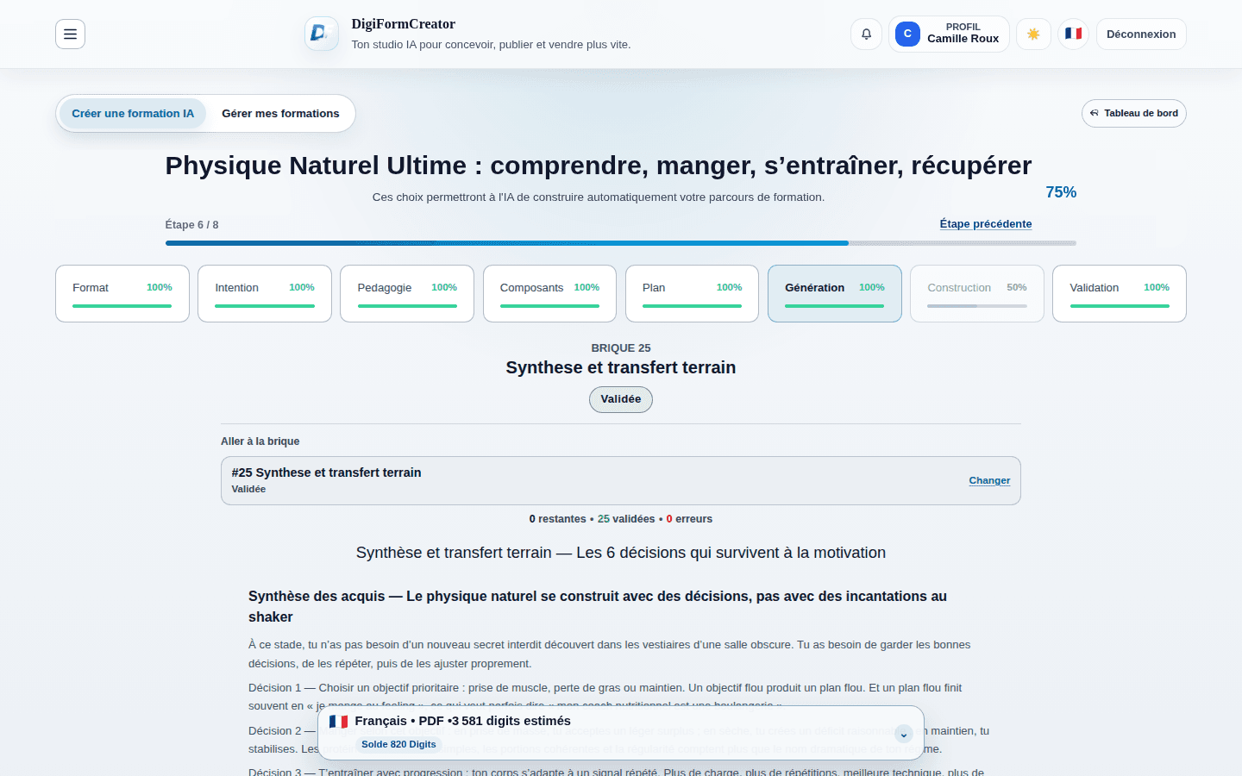Click the Synthèse des acquis heading
Image resolution: width=1242 pixels, height=776 pixels.
[598, 607]
